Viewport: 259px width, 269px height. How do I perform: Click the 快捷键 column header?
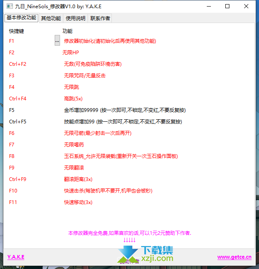[16, 31]
